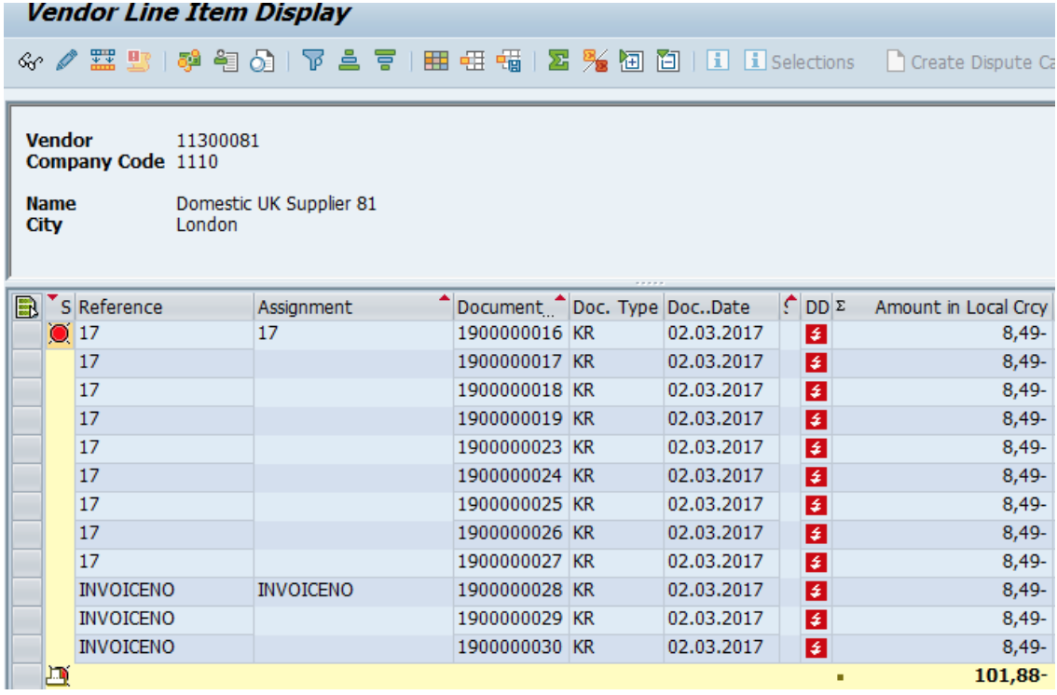The height and width of the screenshot is (695, 1057).
Task: Click the Save Layout icon
Action: point(508,61)
